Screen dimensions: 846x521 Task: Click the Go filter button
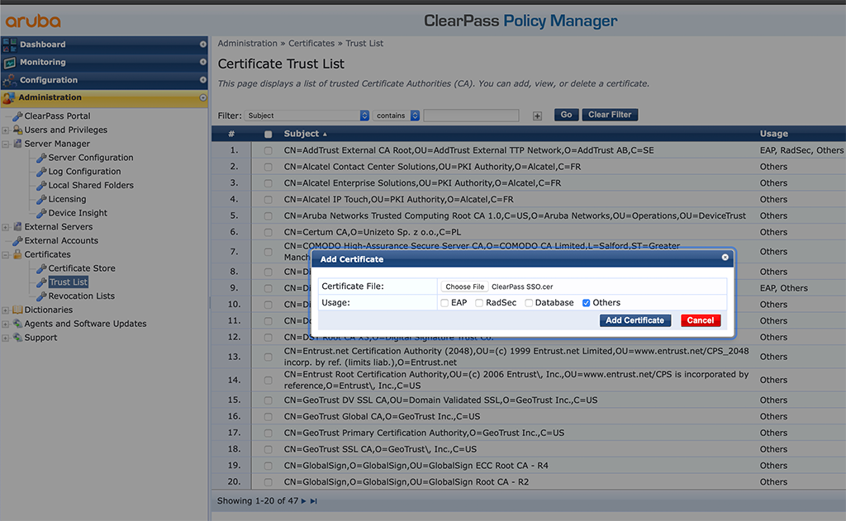[566, 115]
